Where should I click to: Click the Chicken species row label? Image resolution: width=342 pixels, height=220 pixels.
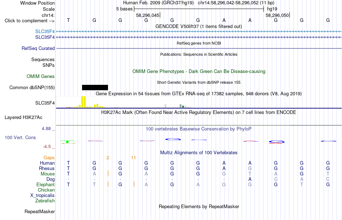pyautogui.click(x=46, y=190)
